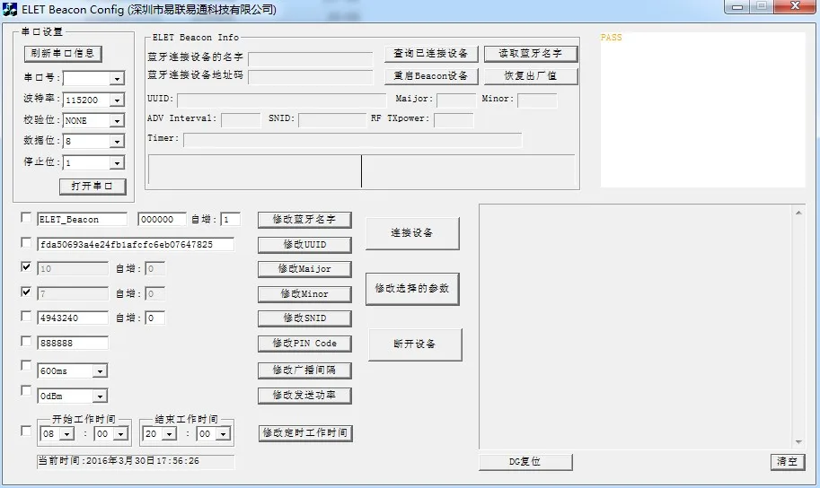Click the 修改SNID button
The height and width of the screenshot is (488, 820).
[x=304, y=318]
